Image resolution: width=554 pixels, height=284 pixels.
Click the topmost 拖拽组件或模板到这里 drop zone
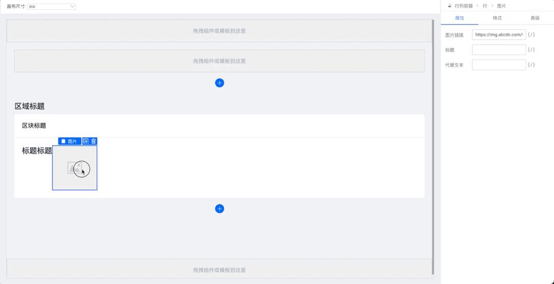219,31
